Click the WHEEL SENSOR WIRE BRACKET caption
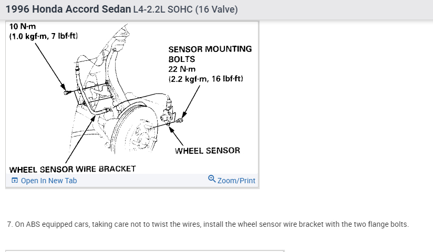The width and height of the screenshot is (433, 252). (73, 169)
